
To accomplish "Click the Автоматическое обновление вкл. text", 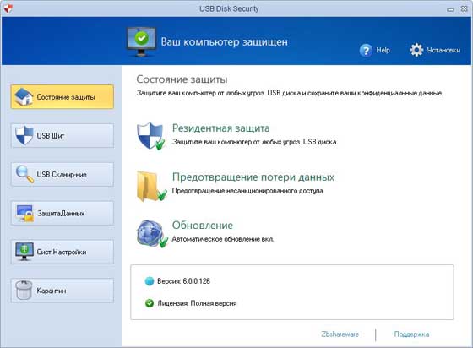I will click(x=223, y=239).
